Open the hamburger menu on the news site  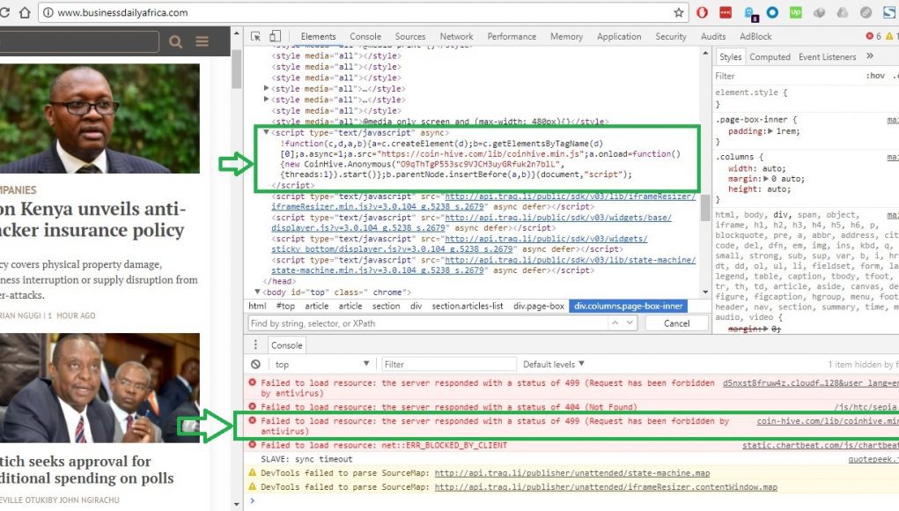pos(202,41)
